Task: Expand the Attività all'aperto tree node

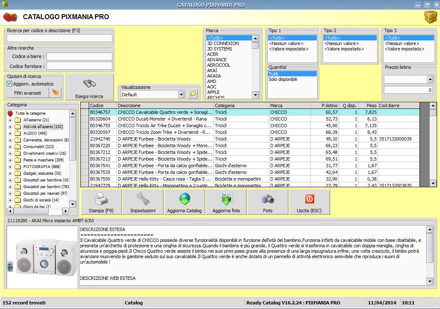Action: 10,127
